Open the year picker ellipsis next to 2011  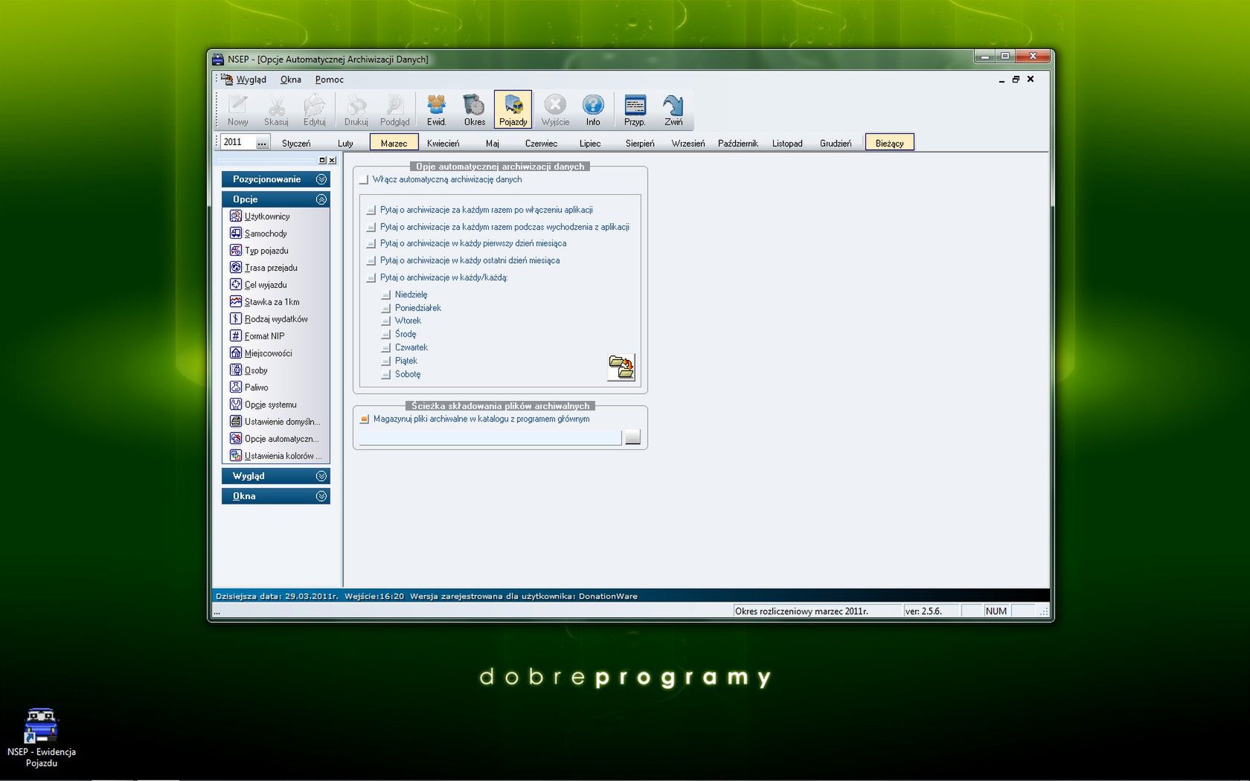[x=262, y=143]
